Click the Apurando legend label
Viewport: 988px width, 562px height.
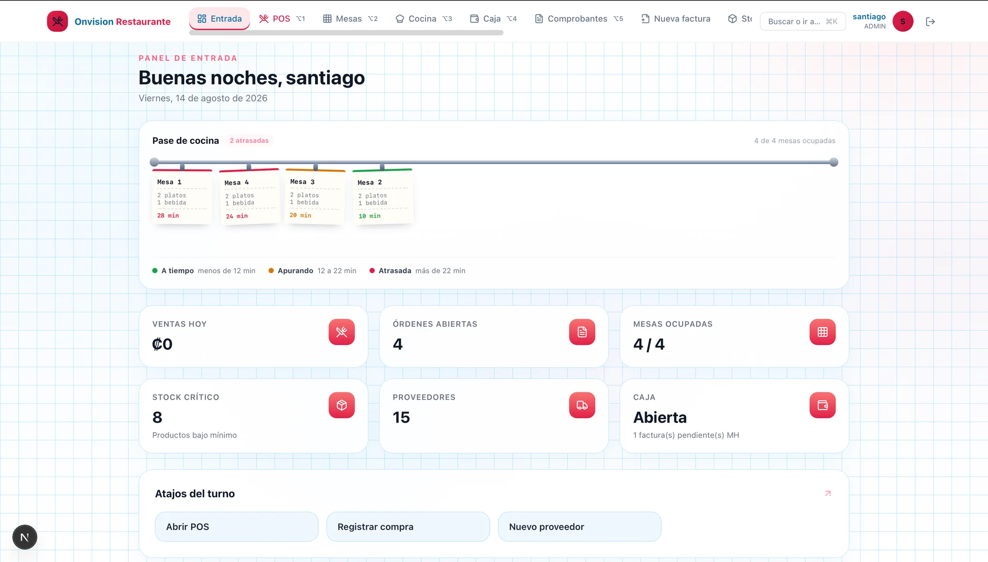pos(295,271)
